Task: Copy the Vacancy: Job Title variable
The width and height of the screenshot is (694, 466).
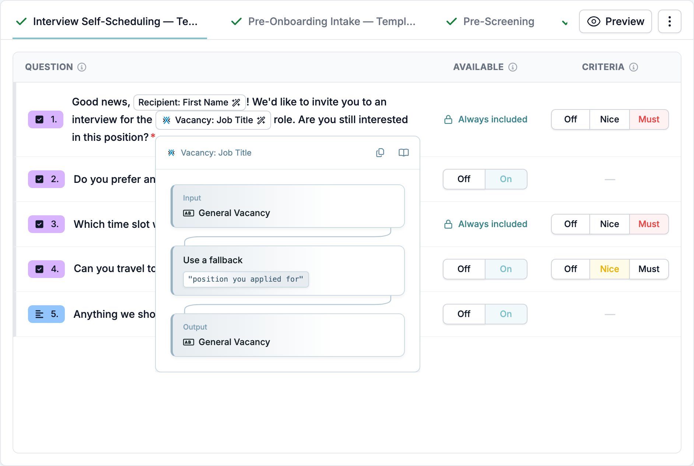Action: [380, 153]
